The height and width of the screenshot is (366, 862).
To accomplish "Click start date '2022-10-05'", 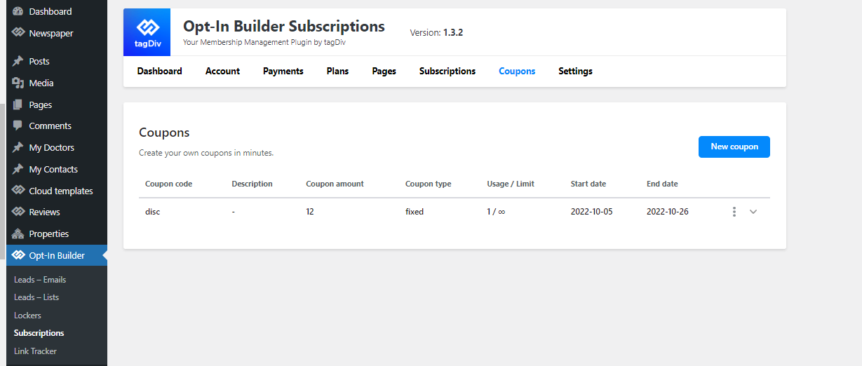I will click(x=592, y=212).
